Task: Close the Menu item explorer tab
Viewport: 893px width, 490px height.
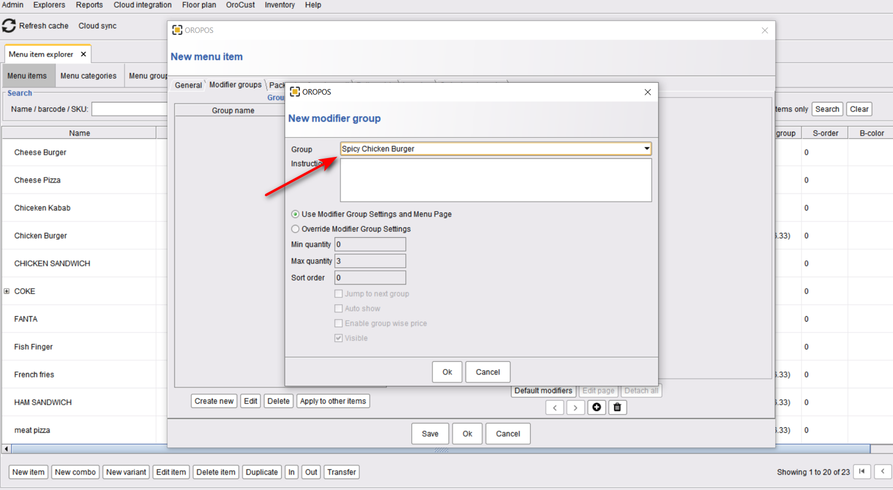Action: (83, 54)
